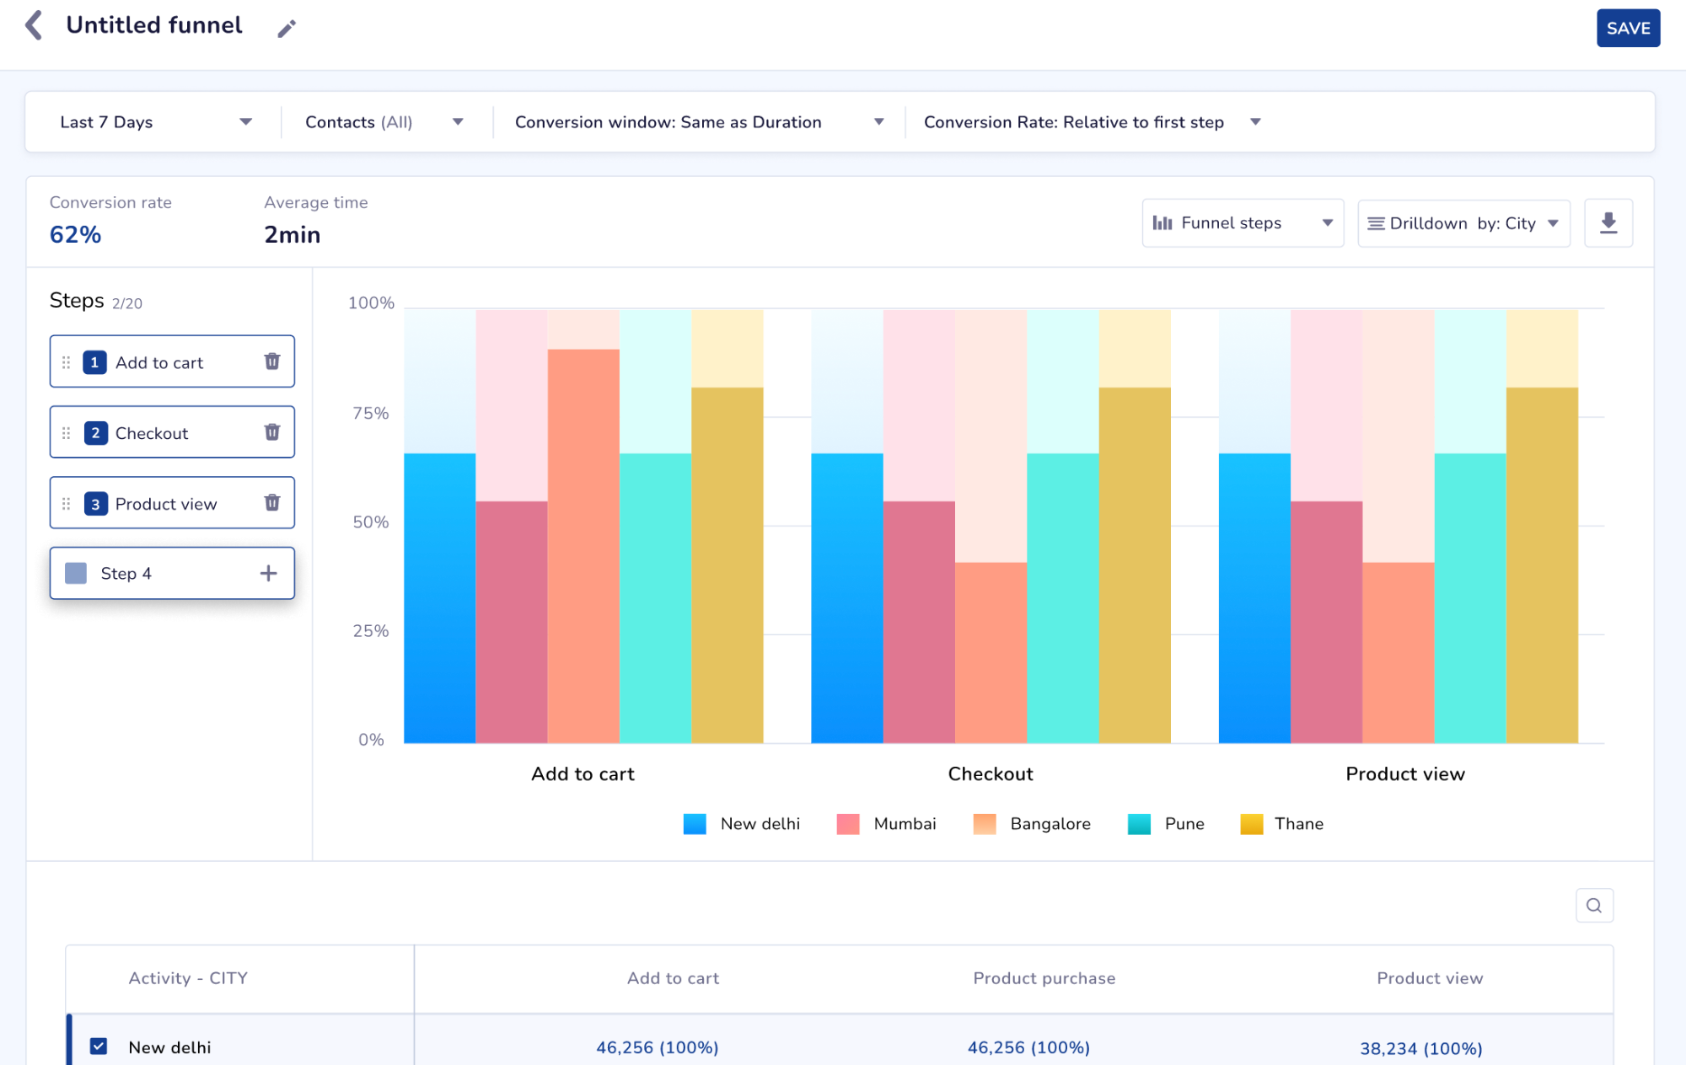Screen dimensions: 1686x1065
Task: Grab the drag handle of Checkout step
Action: (x=66, y=433)
